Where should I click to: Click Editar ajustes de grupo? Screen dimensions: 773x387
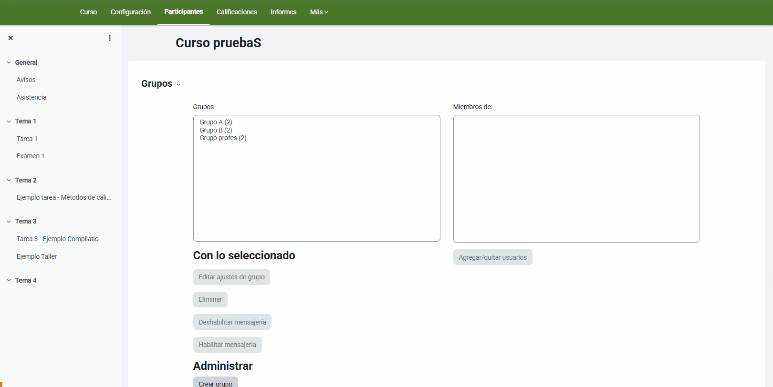231,277
